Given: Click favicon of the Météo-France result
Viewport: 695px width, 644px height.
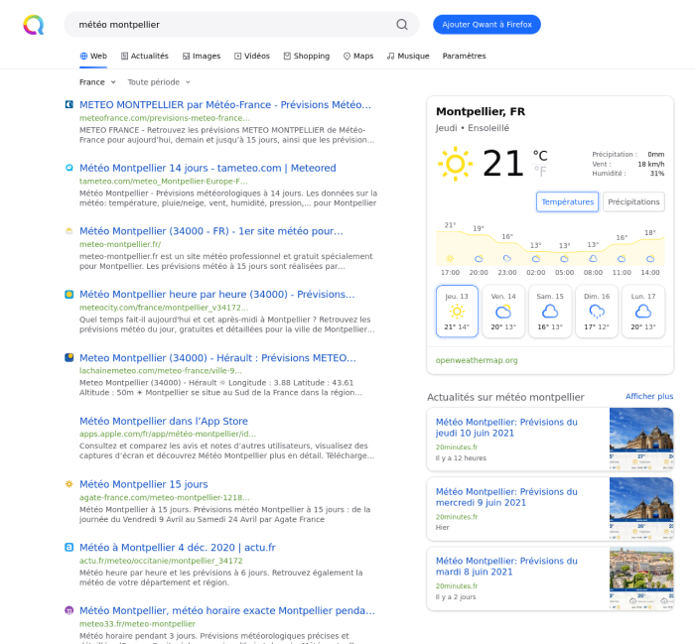Looking at the screenshot, I should (x=69, y=104).
